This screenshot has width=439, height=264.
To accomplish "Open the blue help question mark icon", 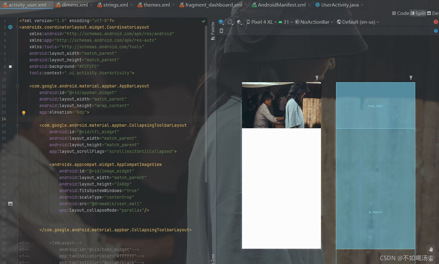I will pos(436,31).
